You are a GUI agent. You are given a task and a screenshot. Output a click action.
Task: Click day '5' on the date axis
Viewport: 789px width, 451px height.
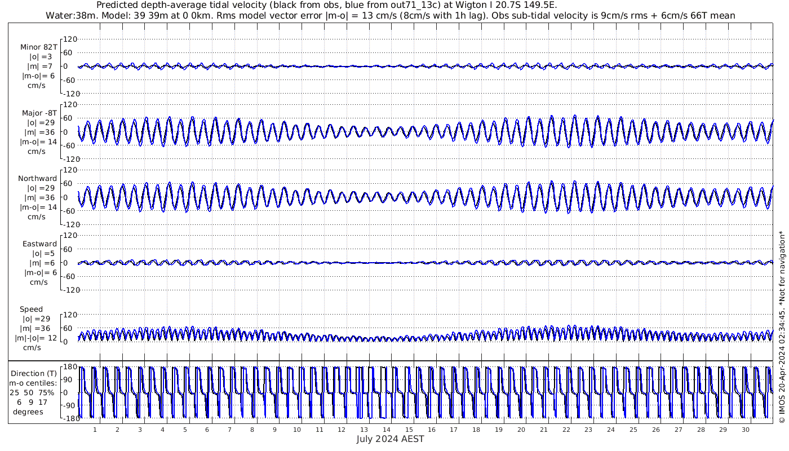click(x=184, y=430)
